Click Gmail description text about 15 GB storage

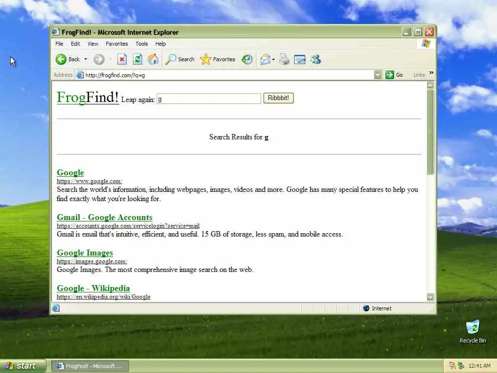(x=199, y=235)
